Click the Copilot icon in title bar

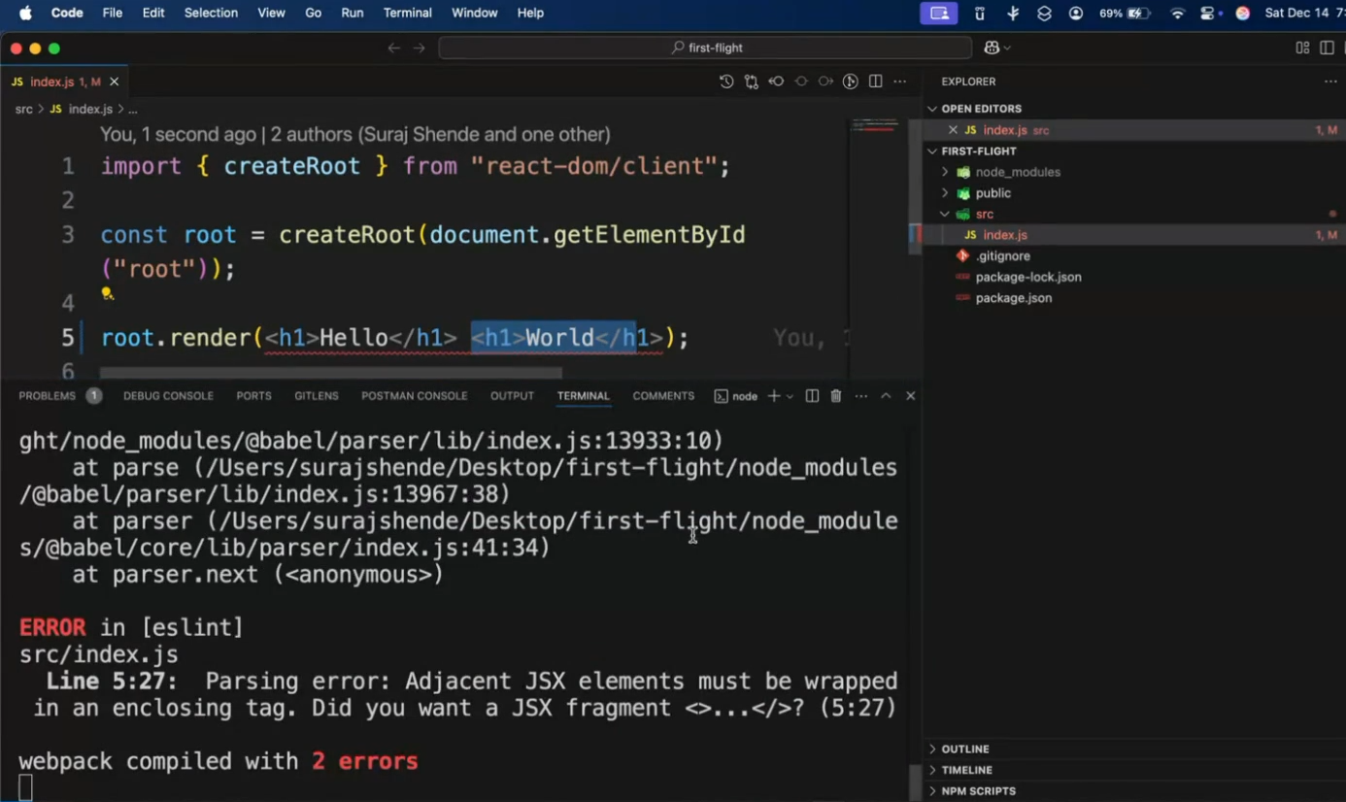coord(992,48)
